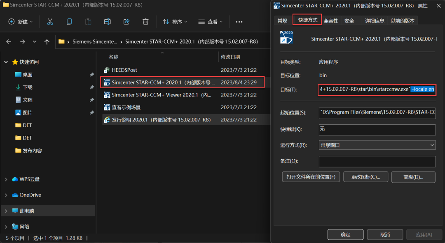Open the 查看 (View) dropdown
Screen dimensions: 445x243
pyautogui.click(x=210, y=22)
